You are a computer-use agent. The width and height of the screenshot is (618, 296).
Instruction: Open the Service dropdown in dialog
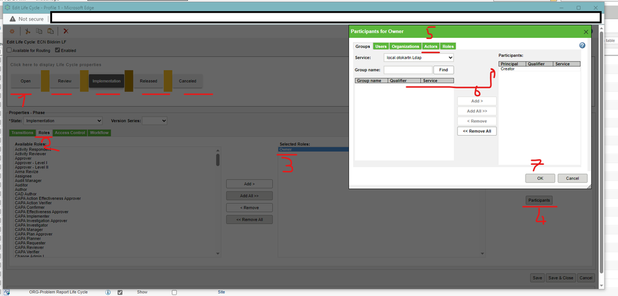[x=418, y=58]
